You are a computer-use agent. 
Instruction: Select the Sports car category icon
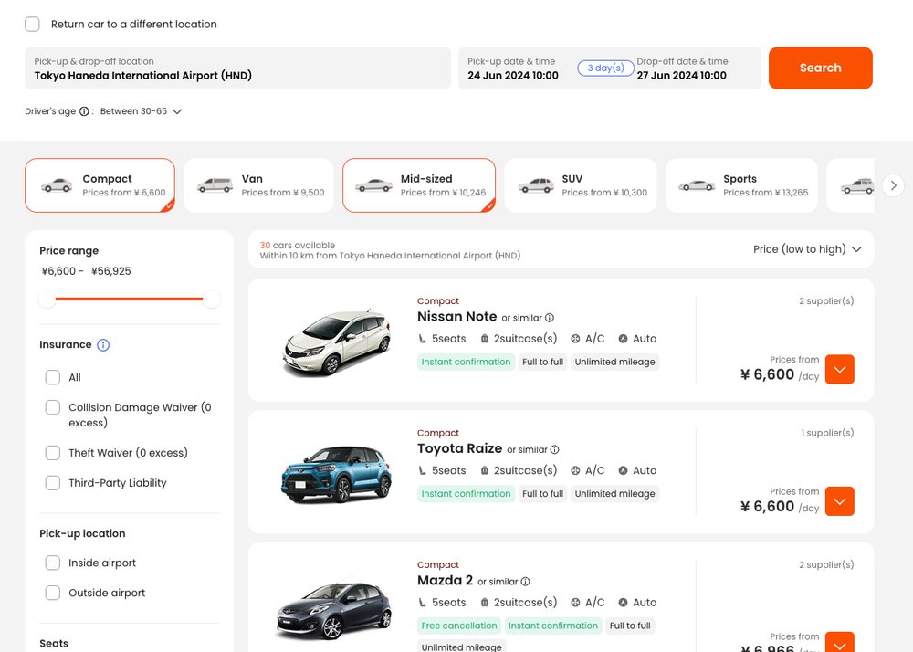click(x=697, y=184)
